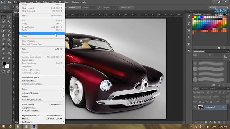Toggle lock transparent pixels
The image size is (230, 129).
(x=200, y=102)
